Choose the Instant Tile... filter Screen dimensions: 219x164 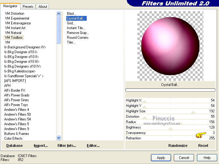[x=76, y=28]
